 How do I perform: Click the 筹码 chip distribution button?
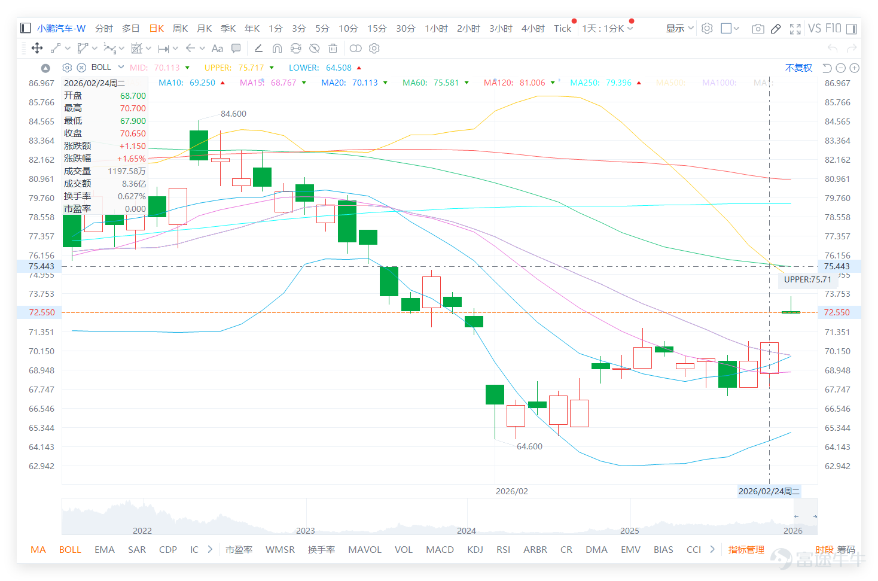846,549
